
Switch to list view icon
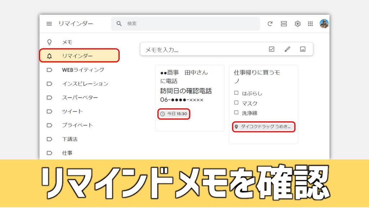(284, 23)
